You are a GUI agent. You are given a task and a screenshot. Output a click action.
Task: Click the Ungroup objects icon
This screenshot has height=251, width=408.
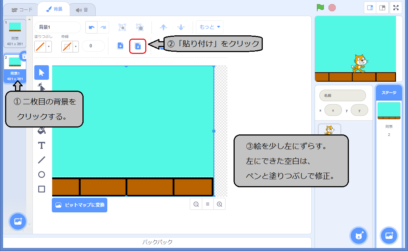[140, 27]
